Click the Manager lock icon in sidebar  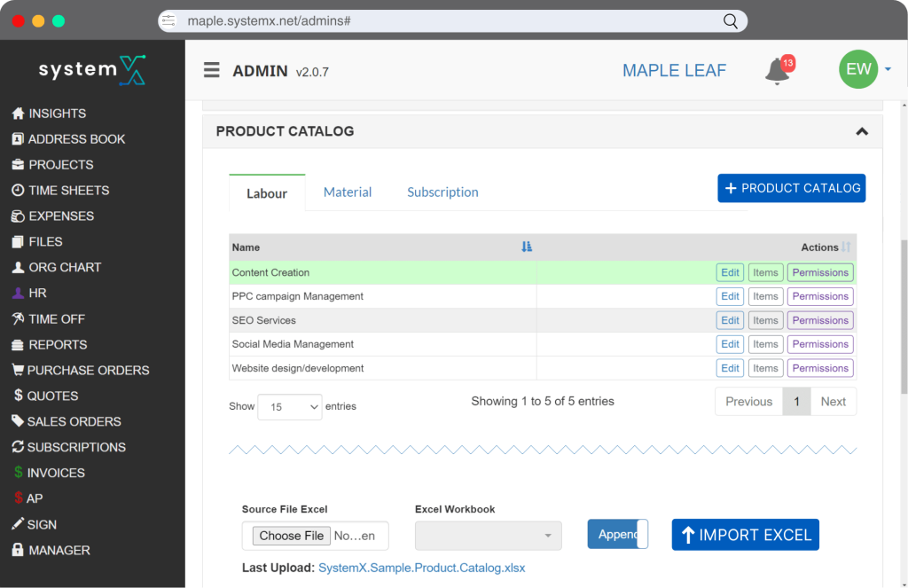(18, 551)
